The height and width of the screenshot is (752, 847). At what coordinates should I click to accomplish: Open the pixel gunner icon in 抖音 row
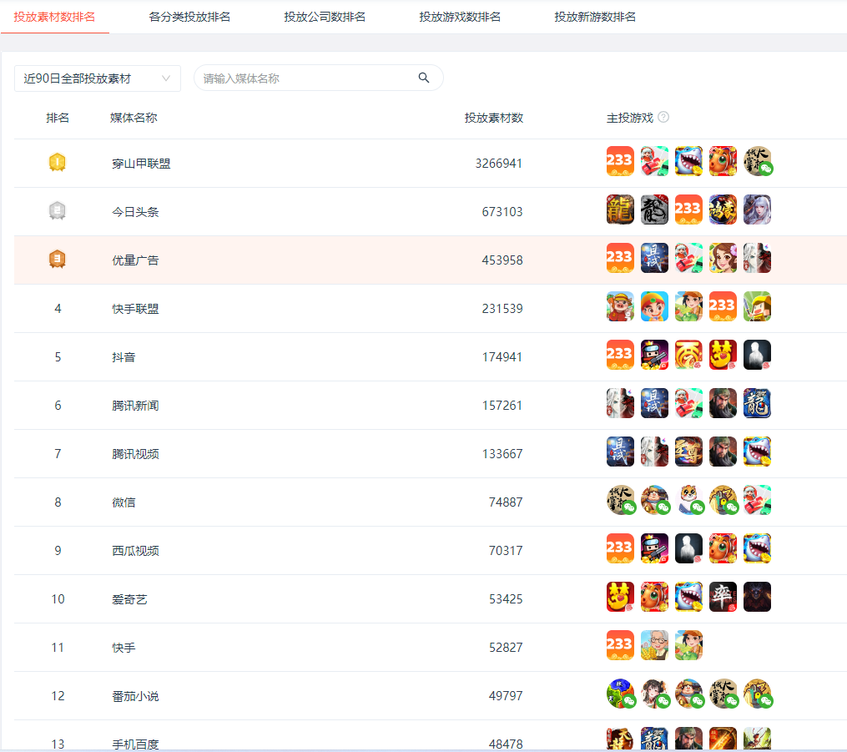pyautogui.click(x=655, y=355)
